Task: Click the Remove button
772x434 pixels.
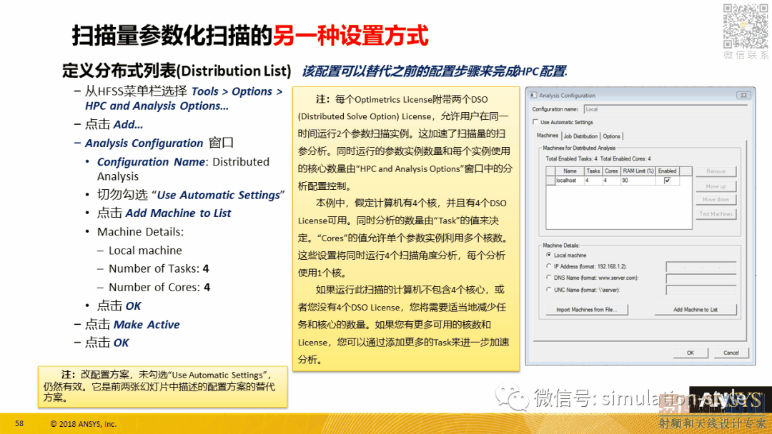Action: click(x=716, y=171)
